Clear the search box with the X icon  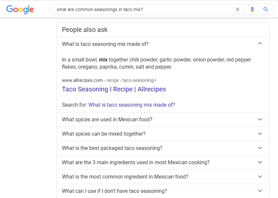238,9
